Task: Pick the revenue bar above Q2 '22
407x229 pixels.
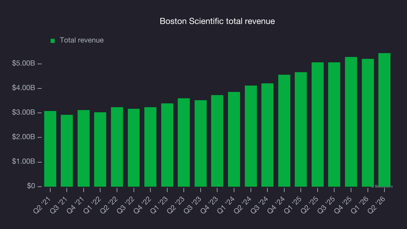Action: [x=117, y=147]
